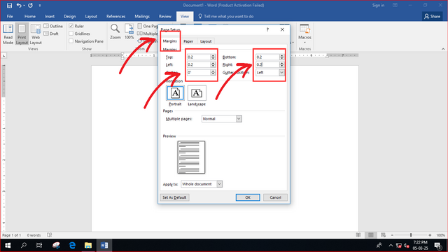Click Sign in link

pyautogui.click(x=378, y=5)
